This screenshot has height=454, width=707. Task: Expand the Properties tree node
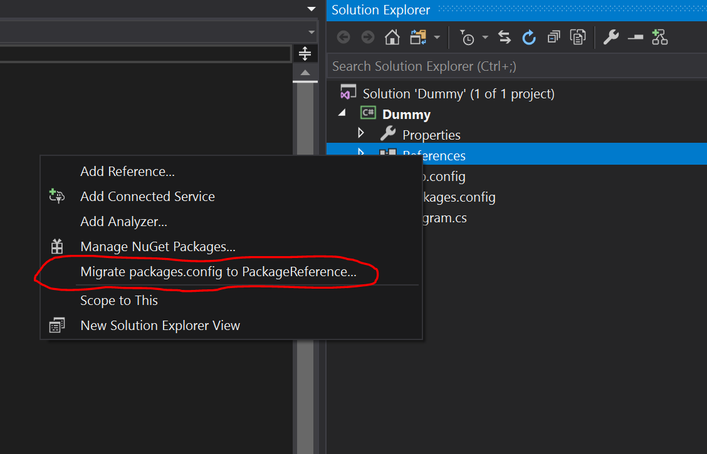point(360,134)
